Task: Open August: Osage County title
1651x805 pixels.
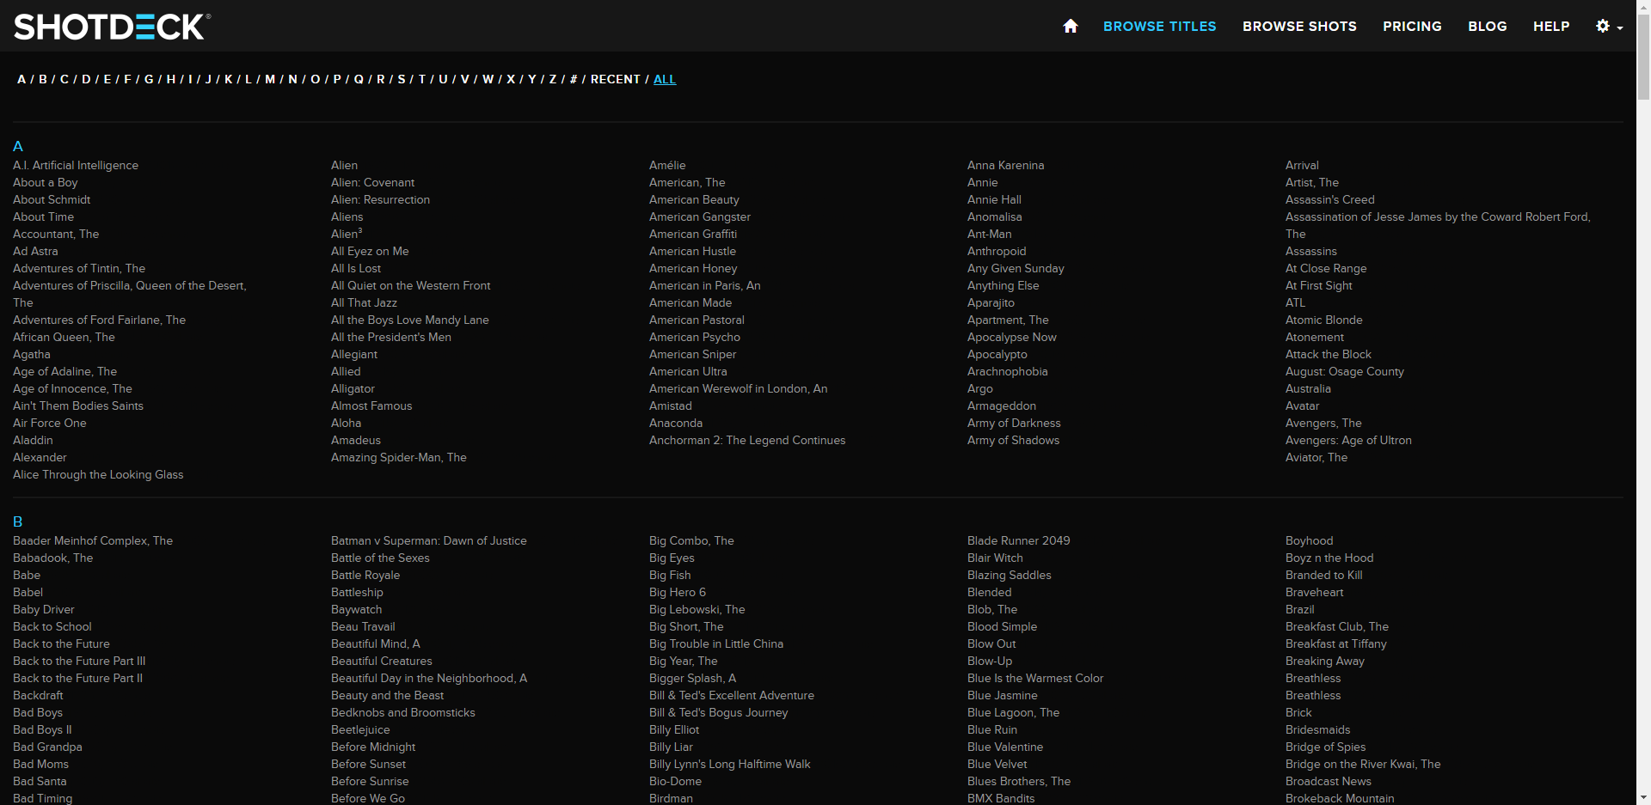Action: [x=1345, y=371]
